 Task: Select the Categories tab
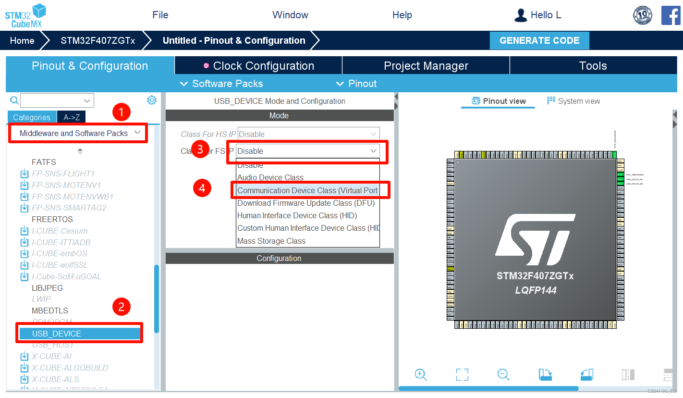(x=32, y=117)
